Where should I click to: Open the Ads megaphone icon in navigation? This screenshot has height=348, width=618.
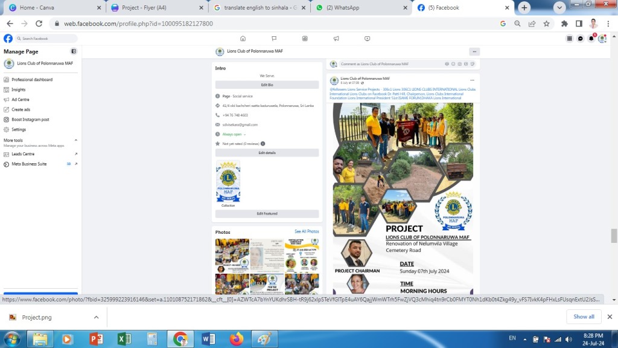(336, 38)
